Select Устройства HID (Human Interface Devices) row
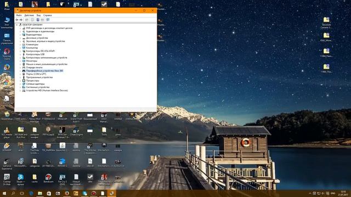Screen dimensions: 351x197 (45, 90)
